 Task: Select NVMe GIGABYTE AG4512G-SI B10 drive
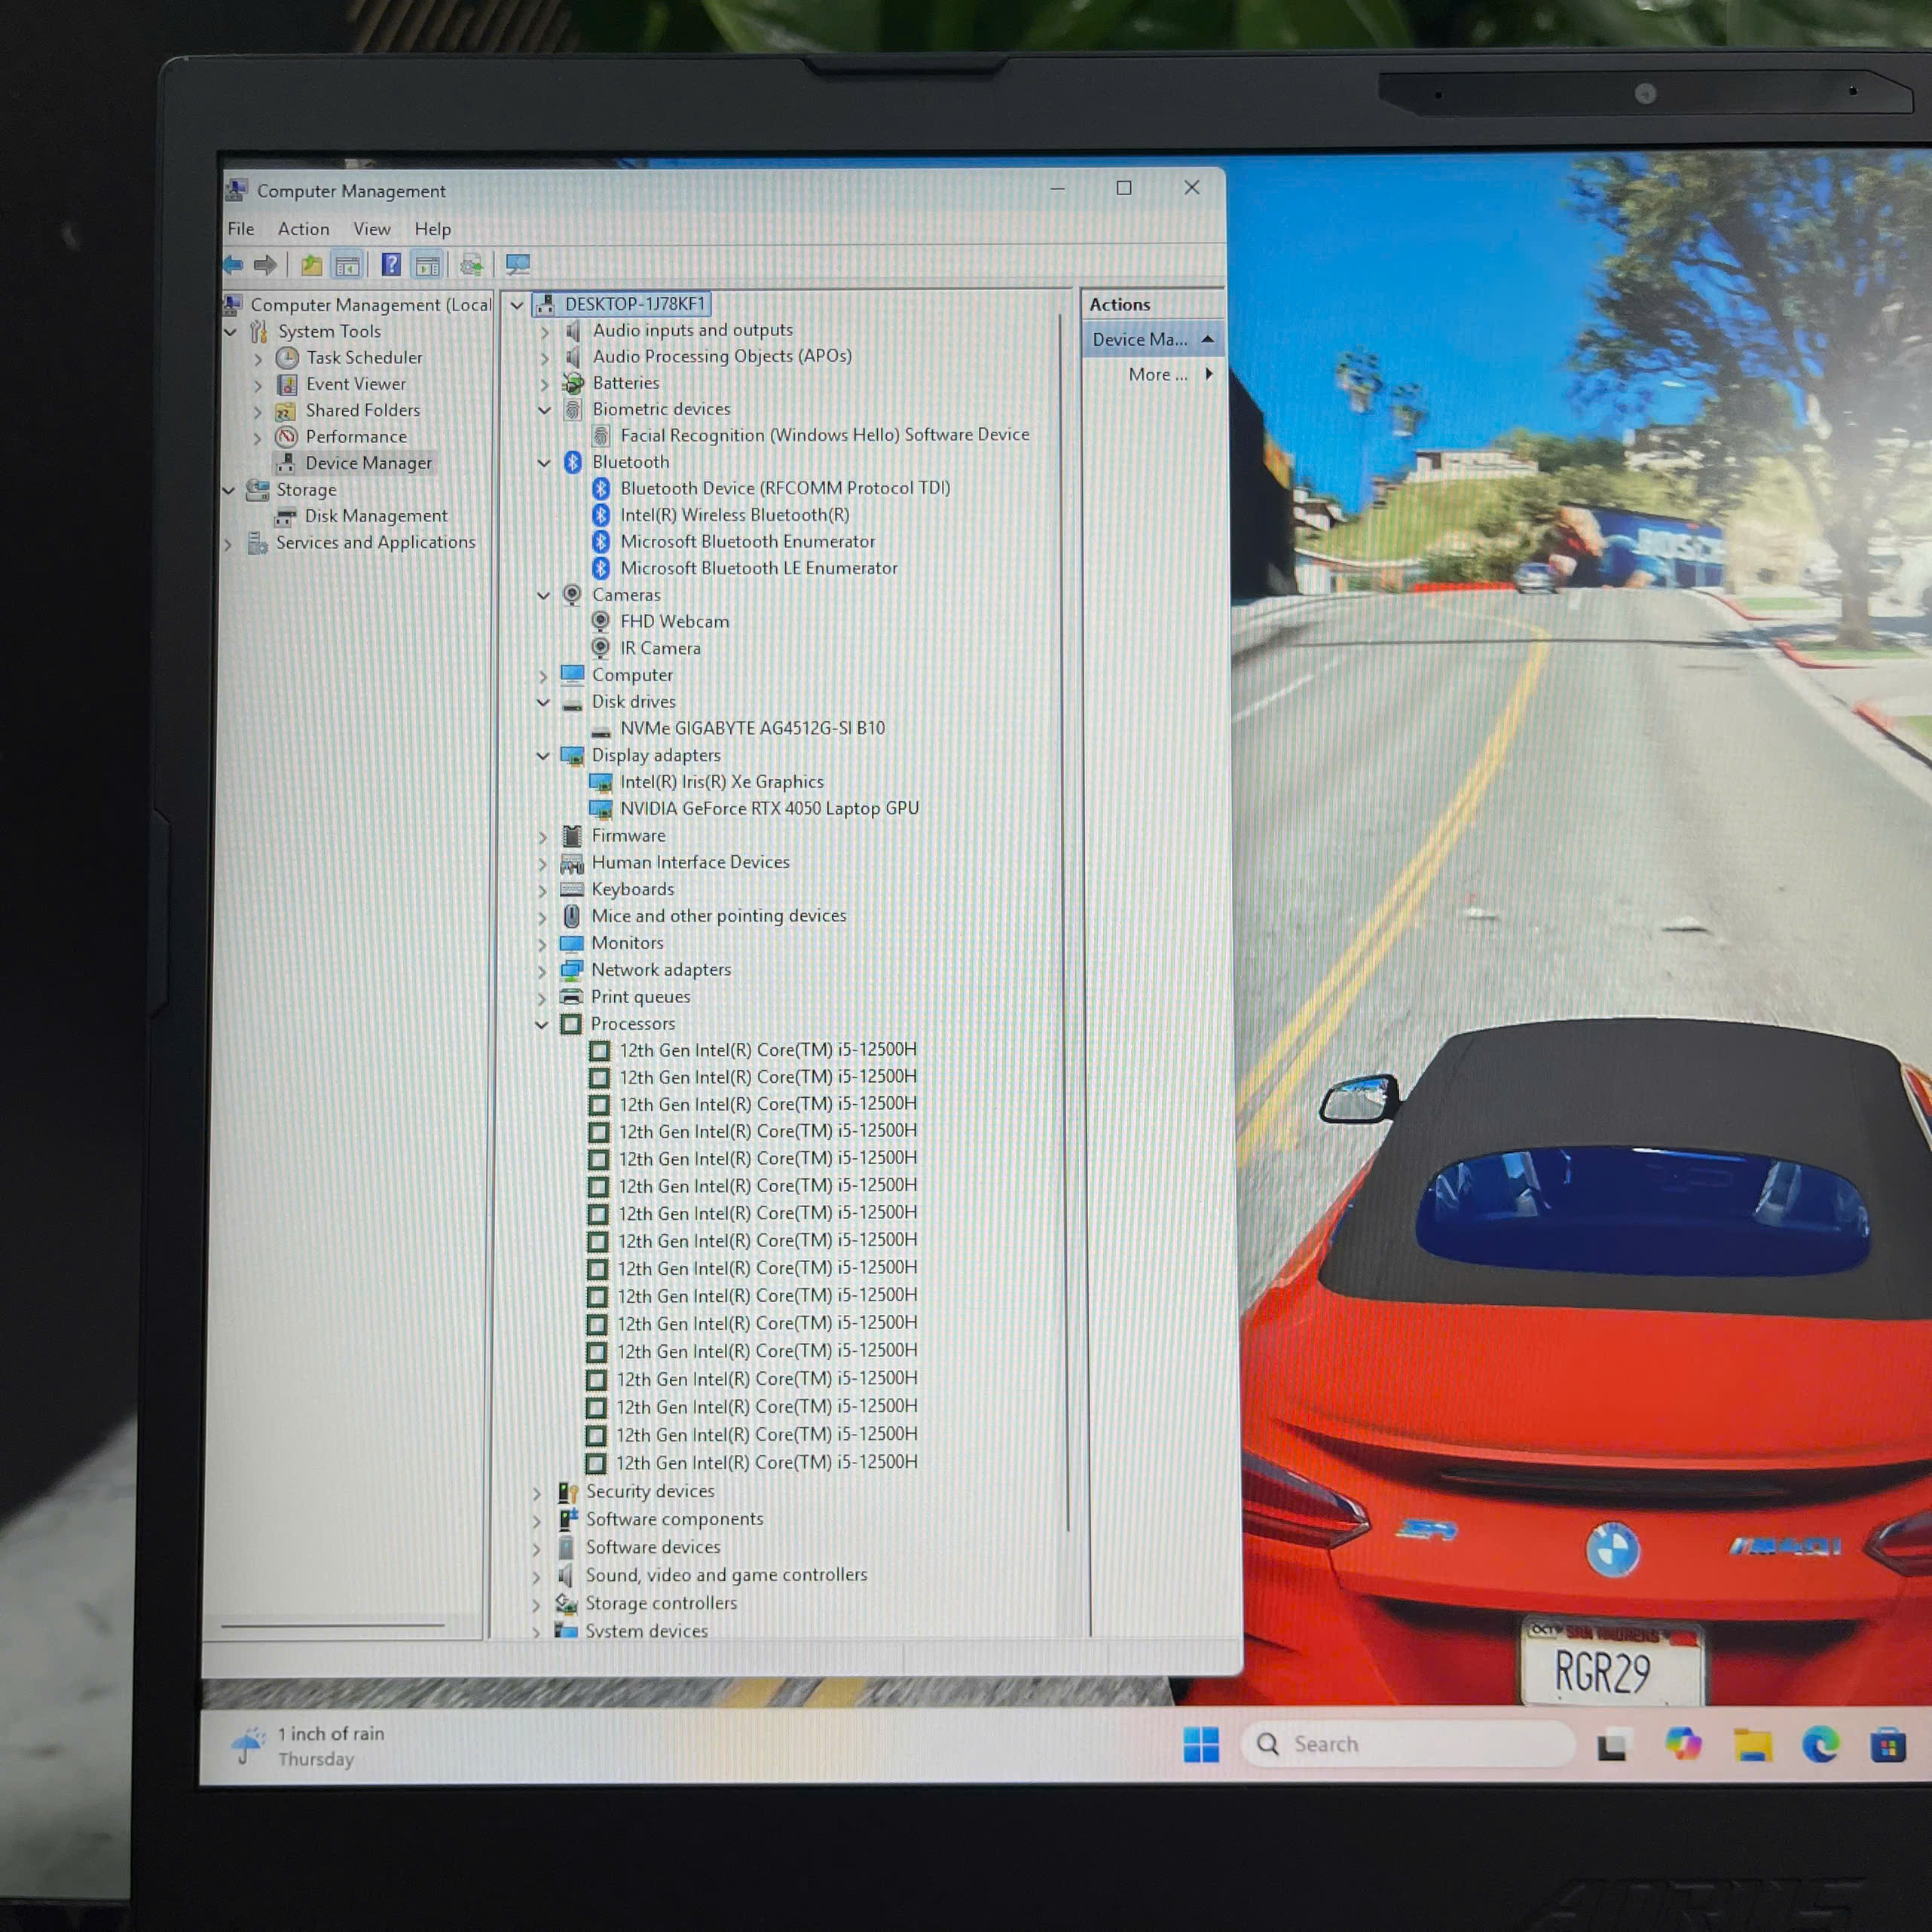753,728
